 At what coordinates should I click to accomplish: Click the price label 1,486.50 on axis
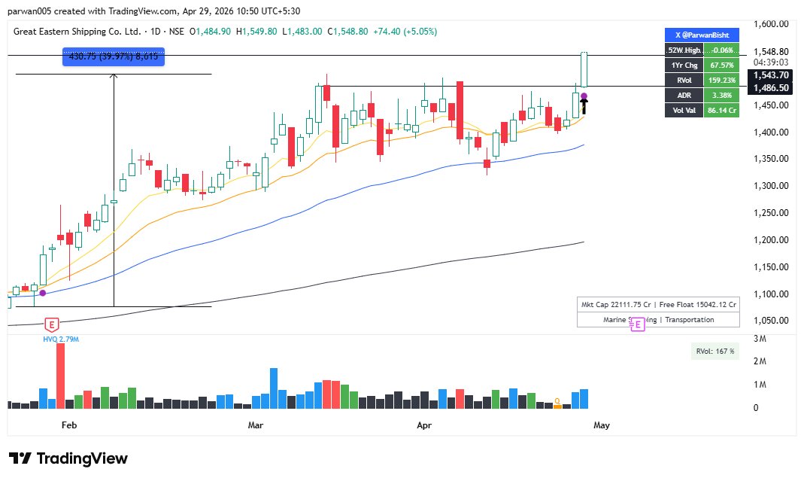coord(771,88)
